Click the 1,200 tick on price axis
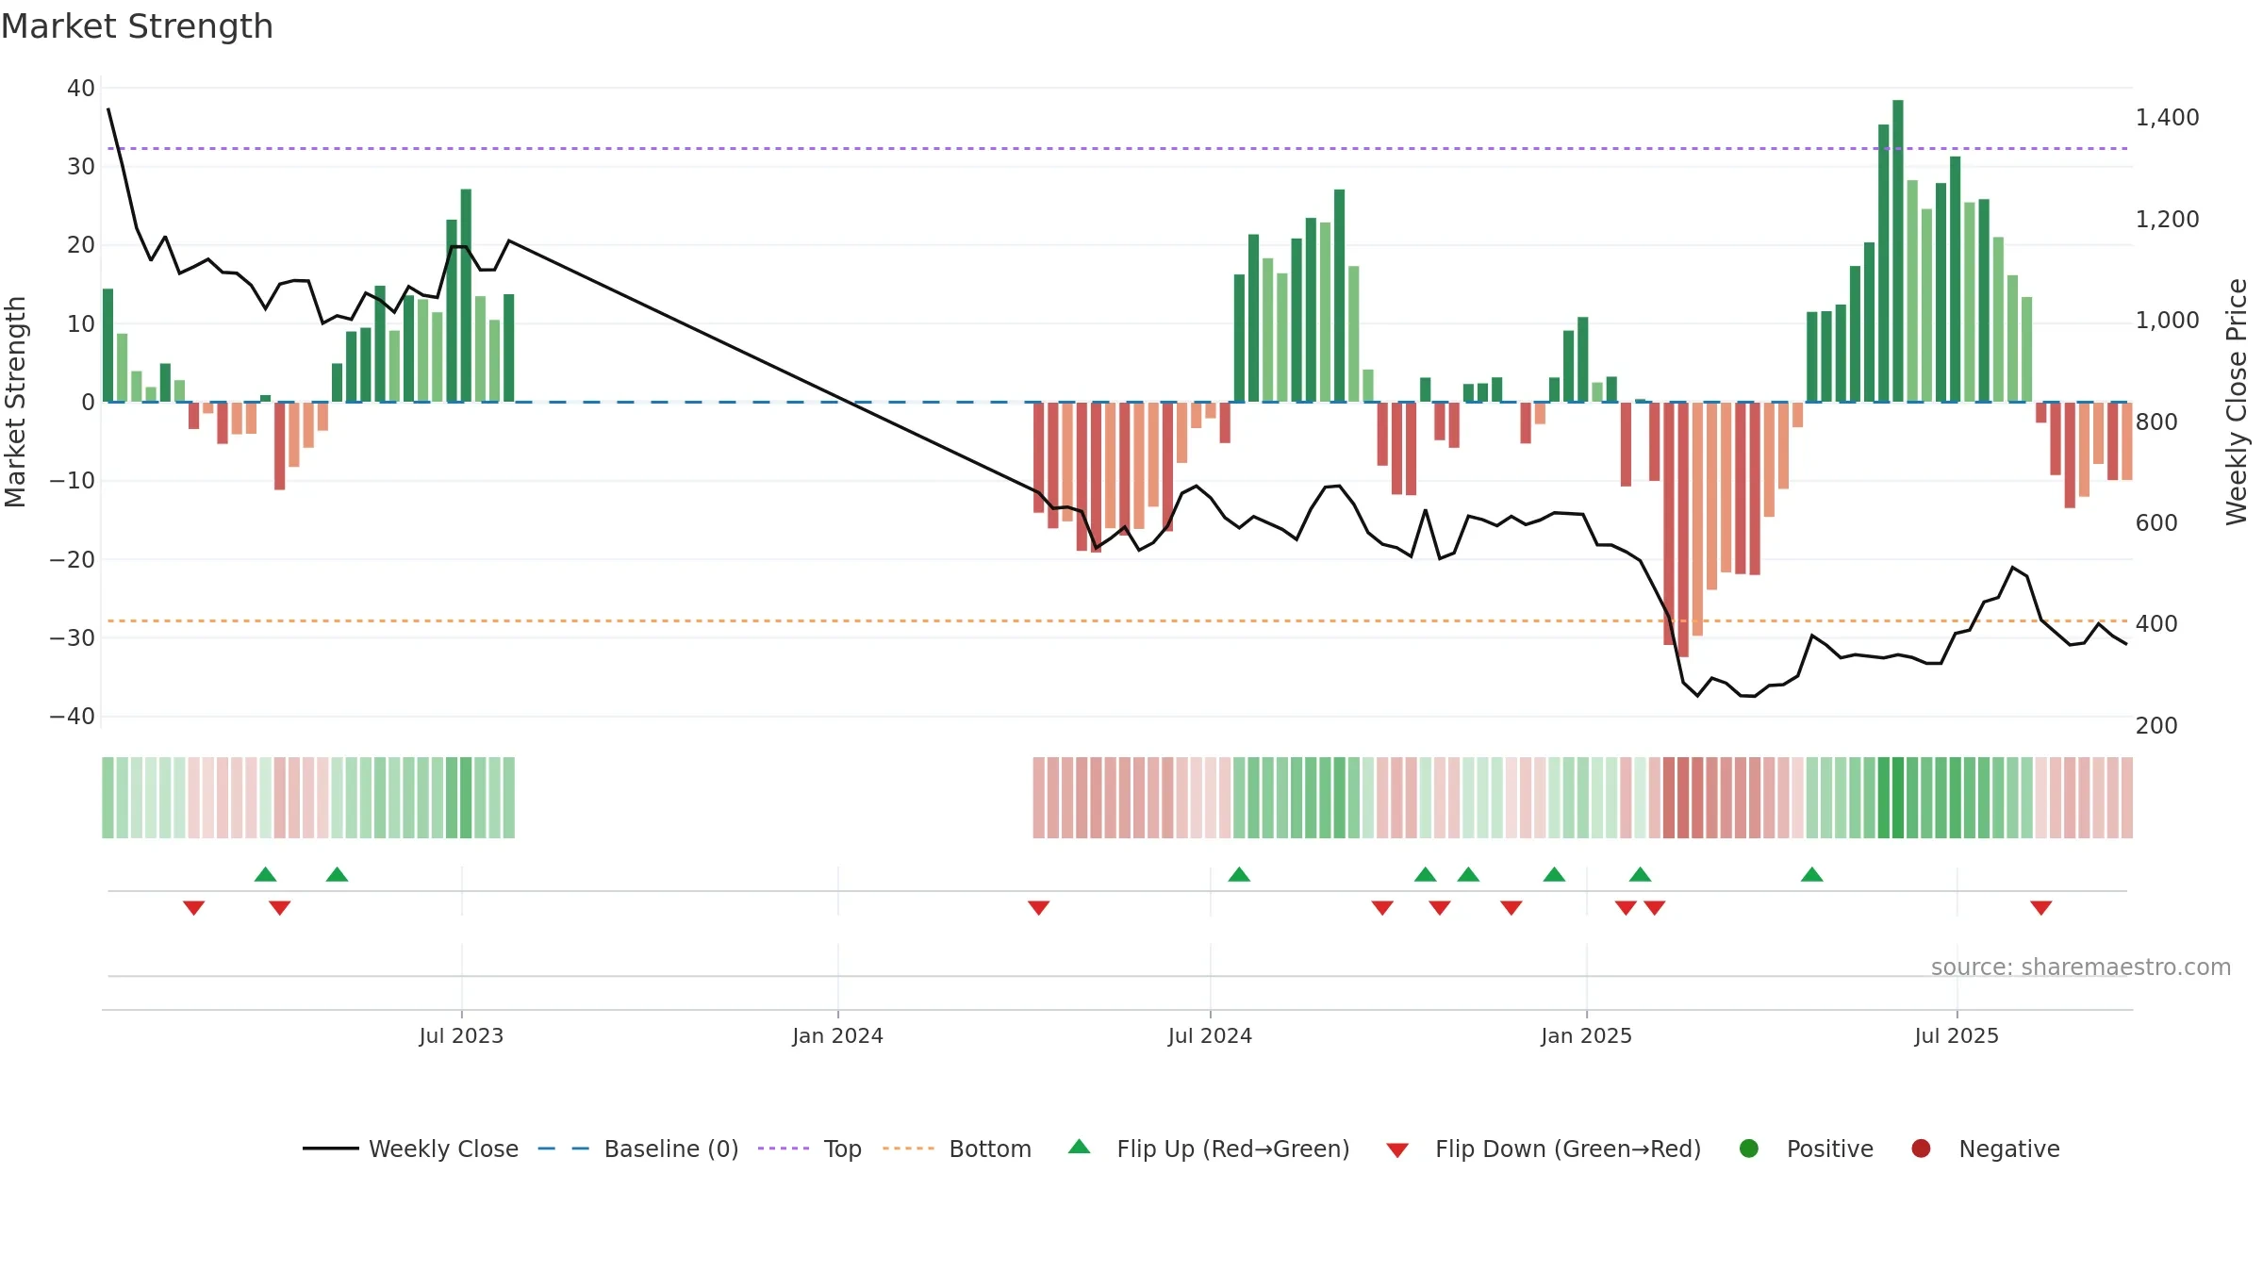The width and height of the screenshot is (2263, 1273). click(2167, 220)
